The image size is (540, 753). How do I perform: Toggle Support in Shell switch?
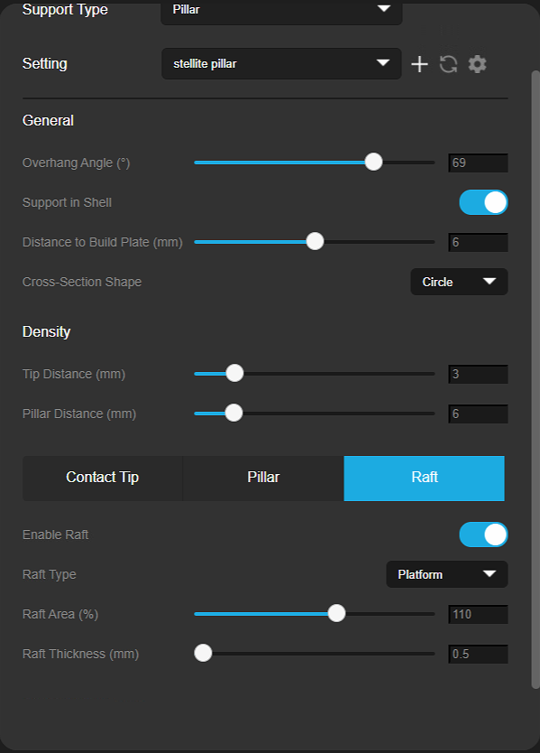click(483, 202)
